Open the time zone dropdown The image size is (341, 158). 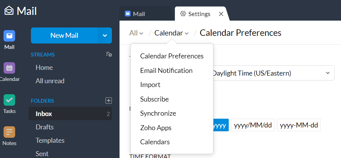click(273, 73)
